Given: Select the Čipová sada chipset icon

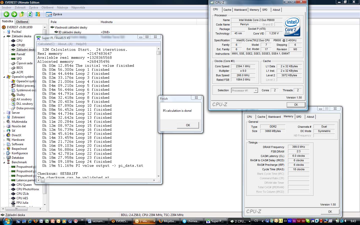Looking at the screenshot, I should 13,63.
